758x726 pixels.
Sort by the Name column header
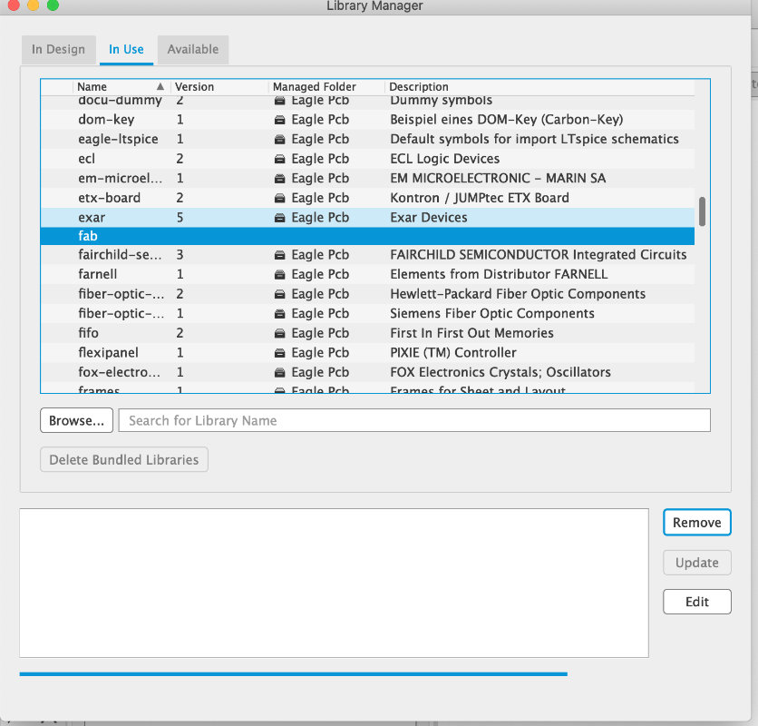pos(121,86)
